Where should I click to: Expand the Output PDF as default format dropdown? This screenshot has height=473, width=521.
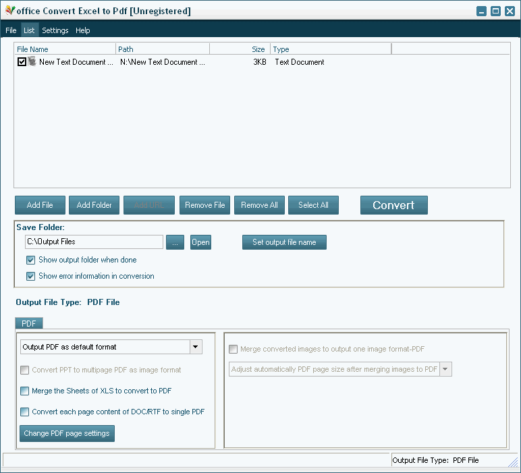click(x=195, y=347)
